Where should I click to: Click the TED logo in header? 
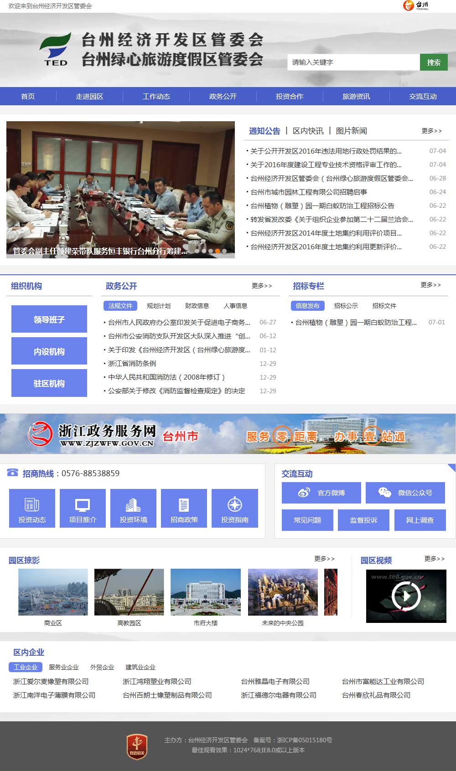56,49
